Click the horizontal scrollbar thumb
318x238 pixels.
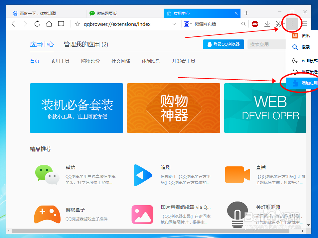coord(150,231)
